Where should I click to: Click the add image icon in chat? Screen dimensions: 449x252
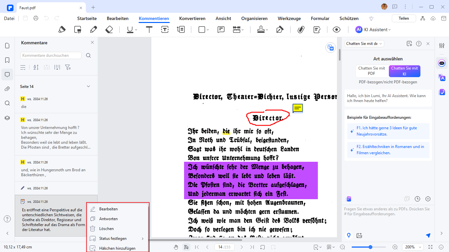click(x=359, y=235)
